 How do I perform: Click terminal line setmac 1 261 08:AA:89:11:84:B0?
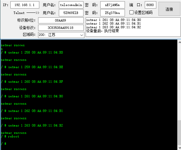click(x=32, y=96)
